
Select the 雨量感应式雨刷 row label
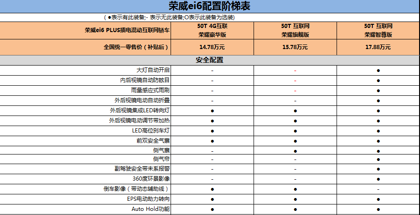[150, 90]
